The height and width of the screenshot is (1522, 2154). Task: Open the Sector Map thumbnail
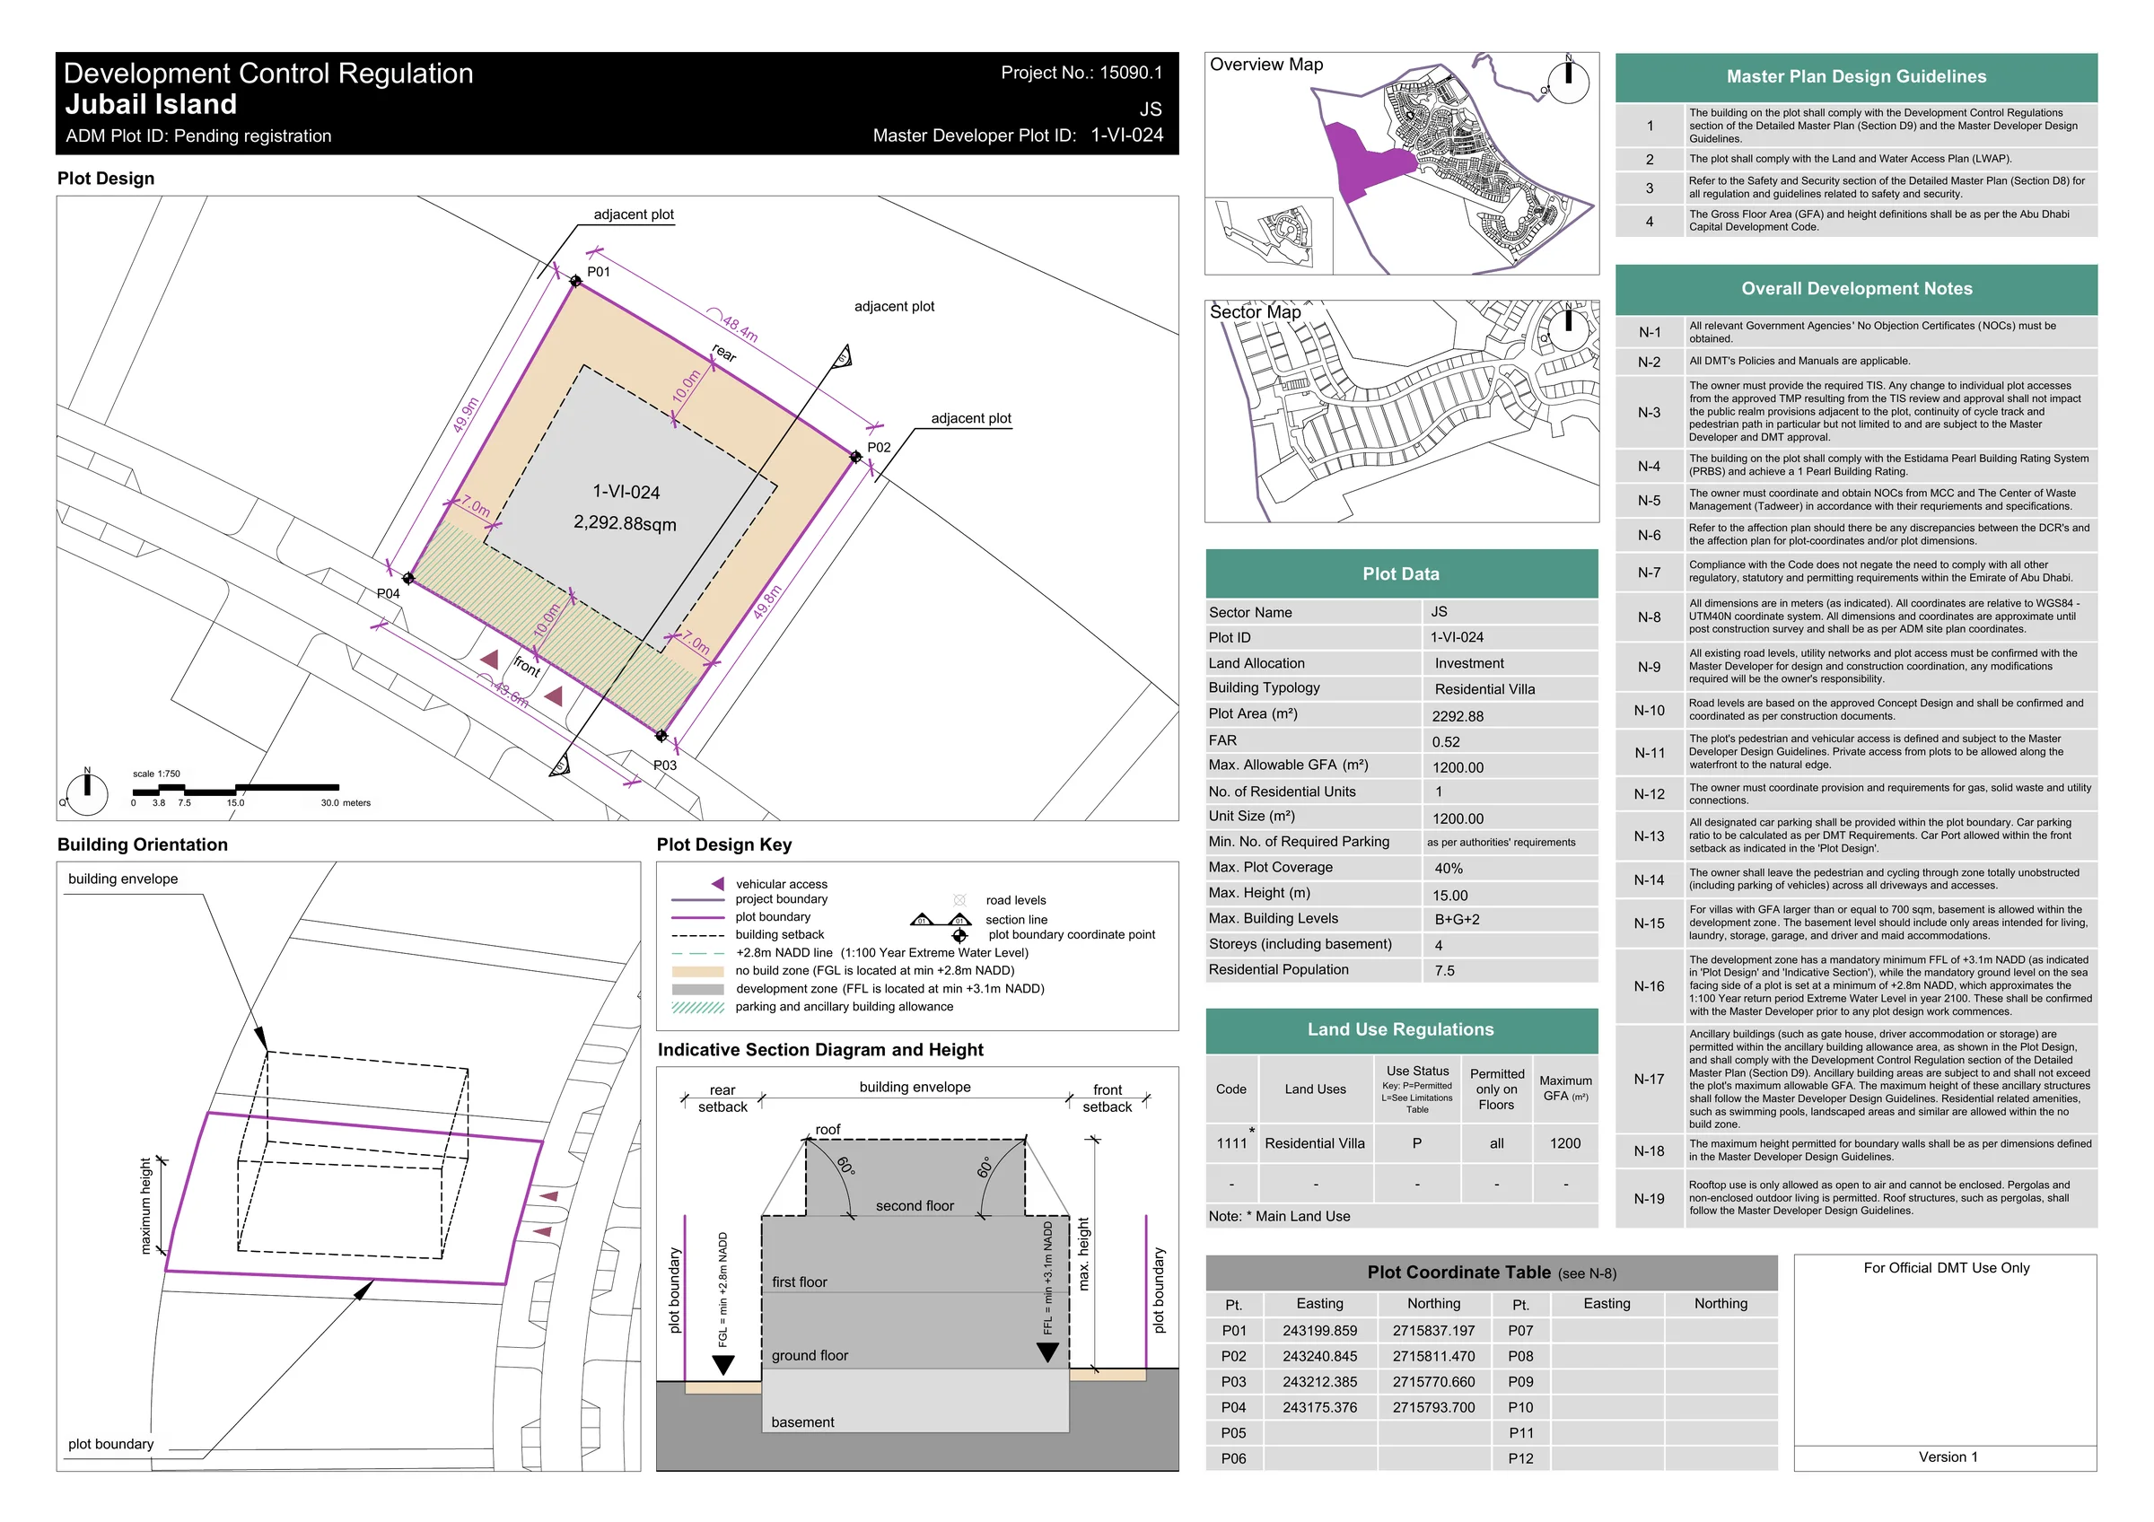point(1402,411)
